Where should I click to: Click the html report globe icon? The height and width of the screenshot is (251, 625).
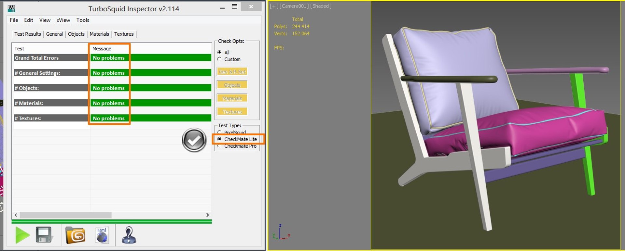[102, 235]
